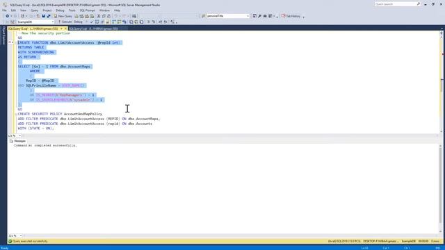Image resolution: width=445 pixels, height=250 pixels.
Task: Open the Object Explorer side tab
Action: [3, 35]
